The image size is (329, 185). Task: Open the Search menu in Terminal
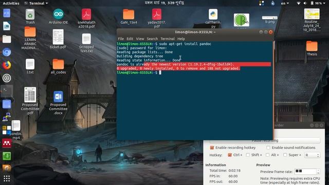pos(152,39)
